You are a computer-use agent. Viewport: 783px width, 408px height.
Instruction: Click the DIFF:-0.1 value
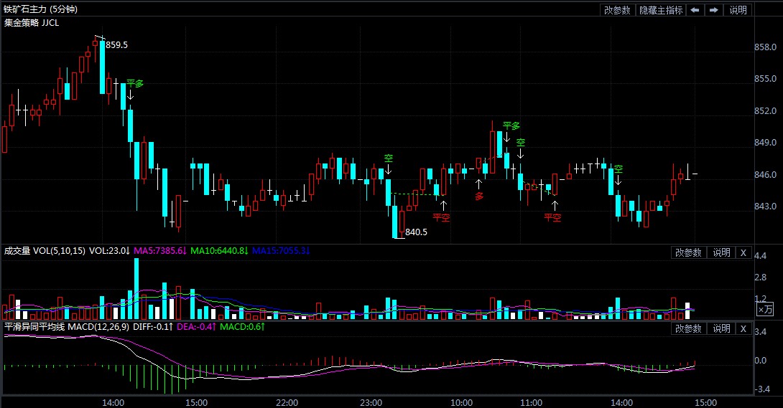153,327
